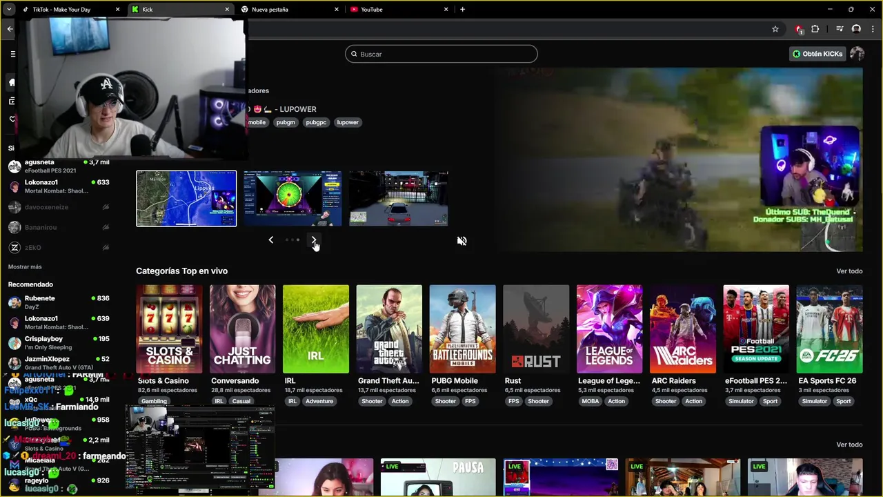Open IRL grass category card

(x=315, y=329)
